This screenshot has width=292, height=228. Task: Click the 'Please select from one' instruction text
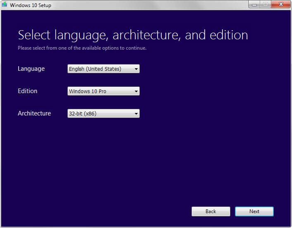82,48
